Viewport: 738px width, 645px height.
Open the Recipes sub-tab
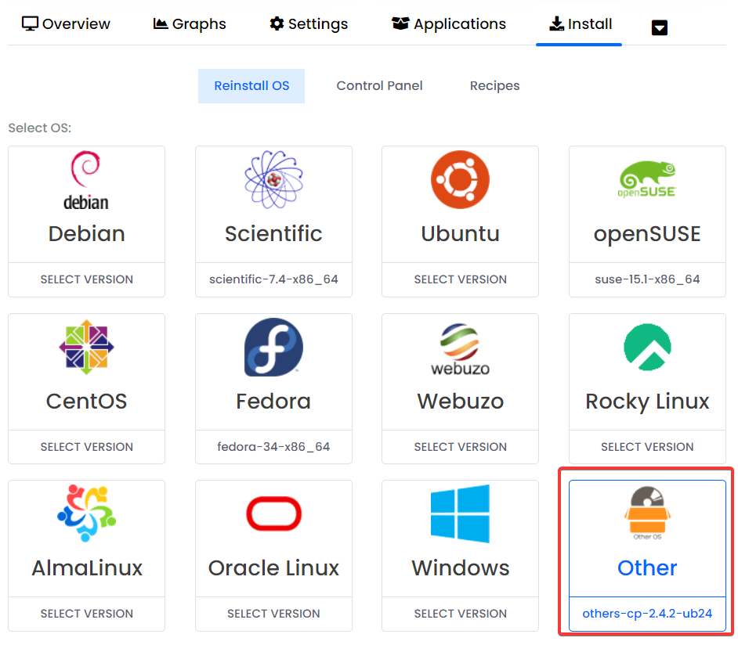[494, 86]
